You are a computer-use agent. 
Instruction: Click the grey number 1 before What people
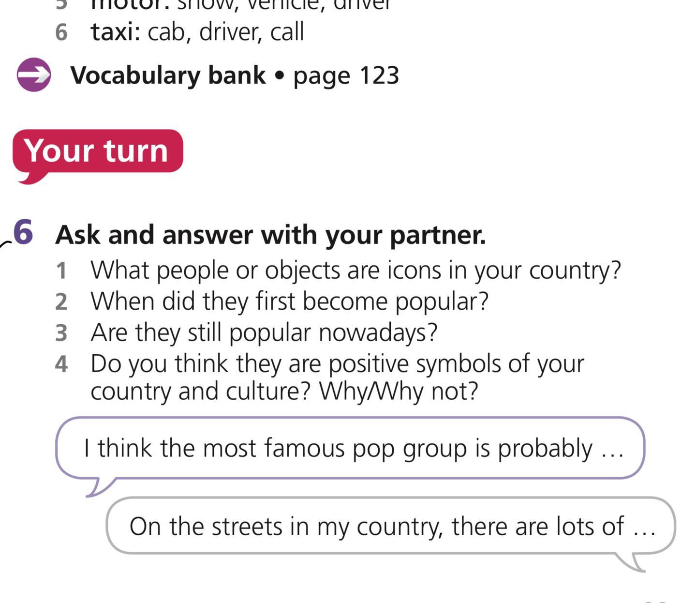pos(61,271)
